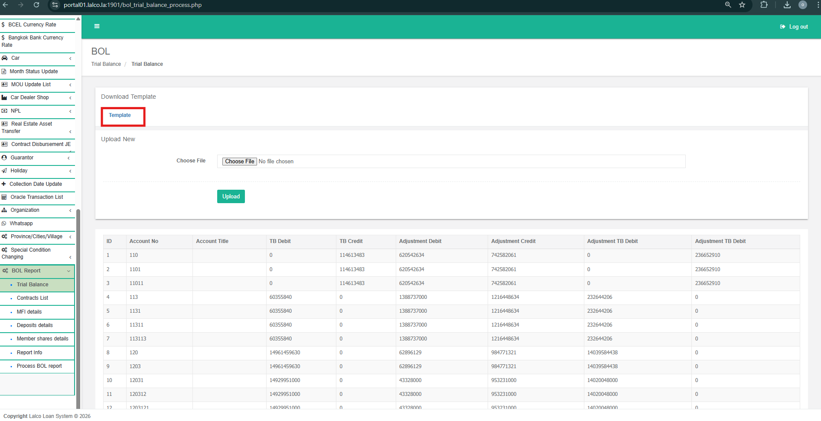Open the Deposits details submenu item

[x=35, y=325]
